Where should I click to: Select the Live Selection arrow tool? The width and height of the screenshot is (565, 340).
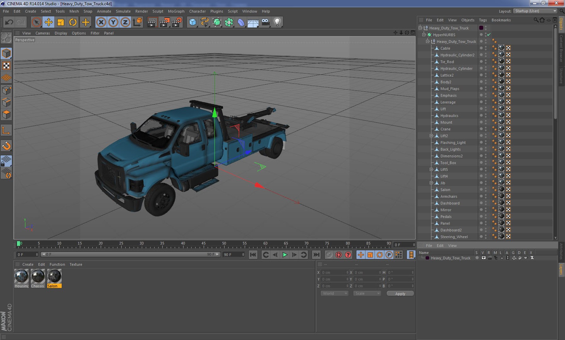(36, 22)
